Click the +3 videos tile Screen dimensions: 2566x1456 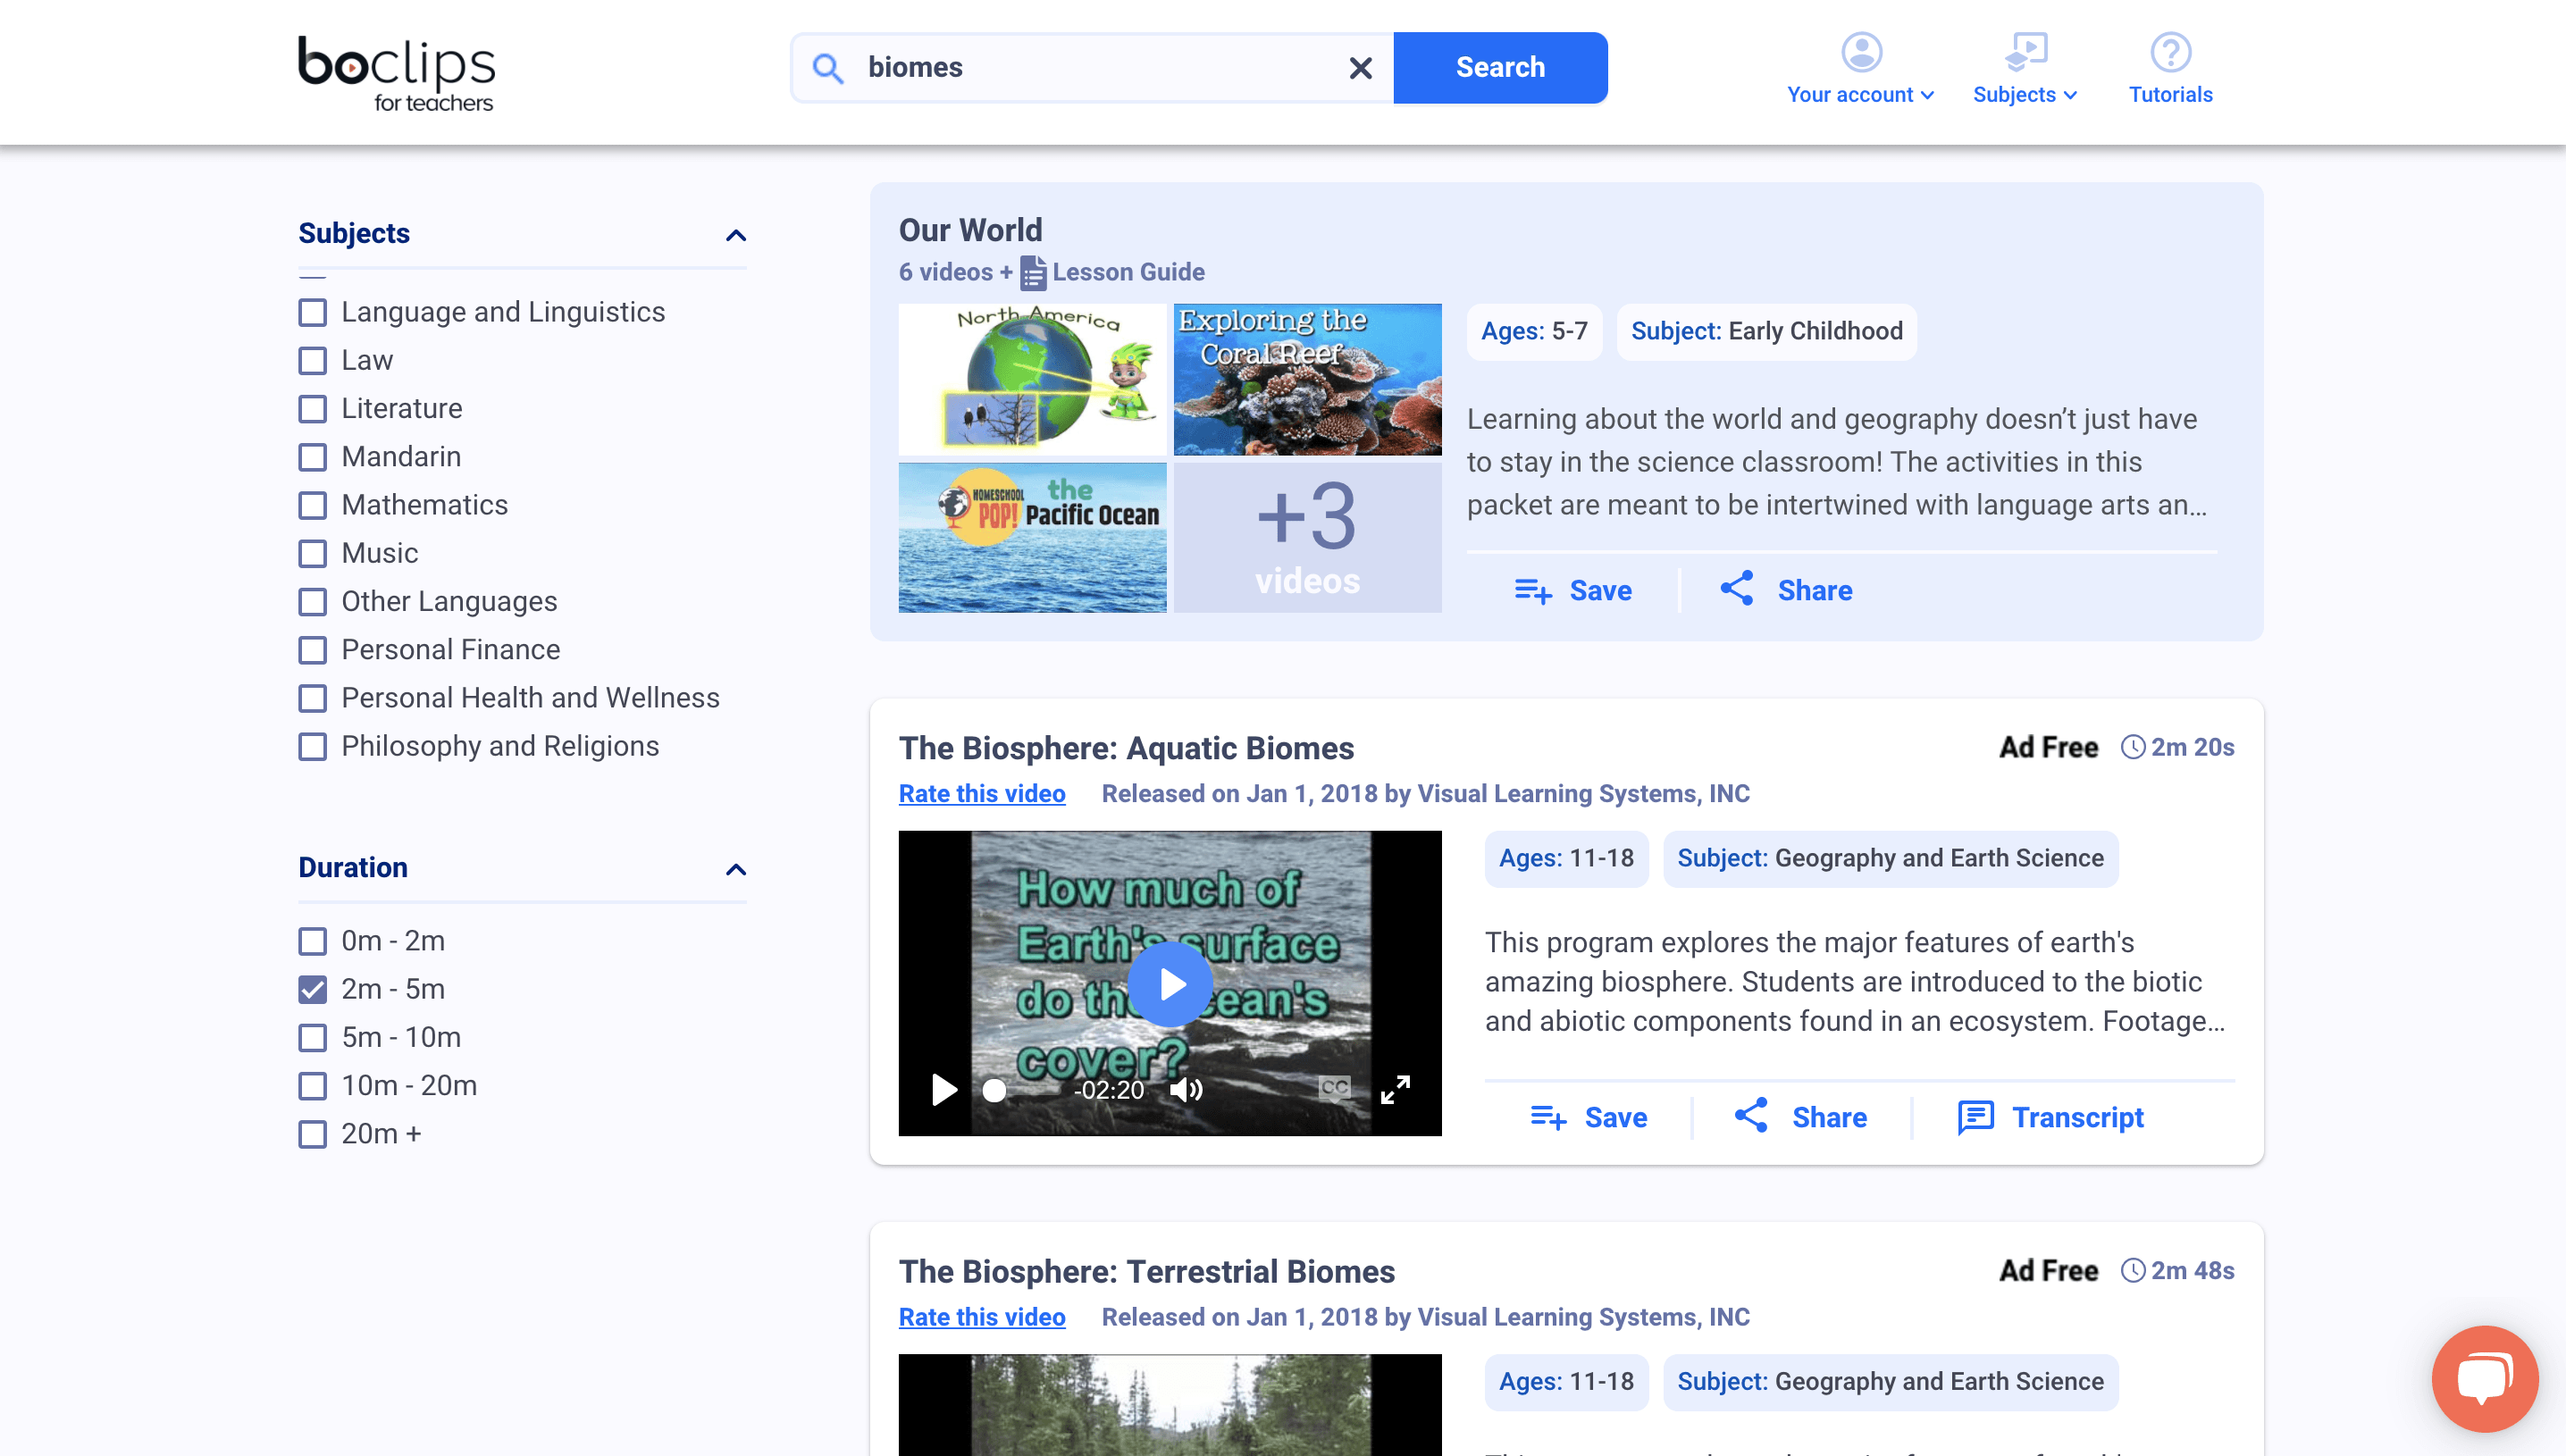pyautogui.click(x=1307, y=537)
